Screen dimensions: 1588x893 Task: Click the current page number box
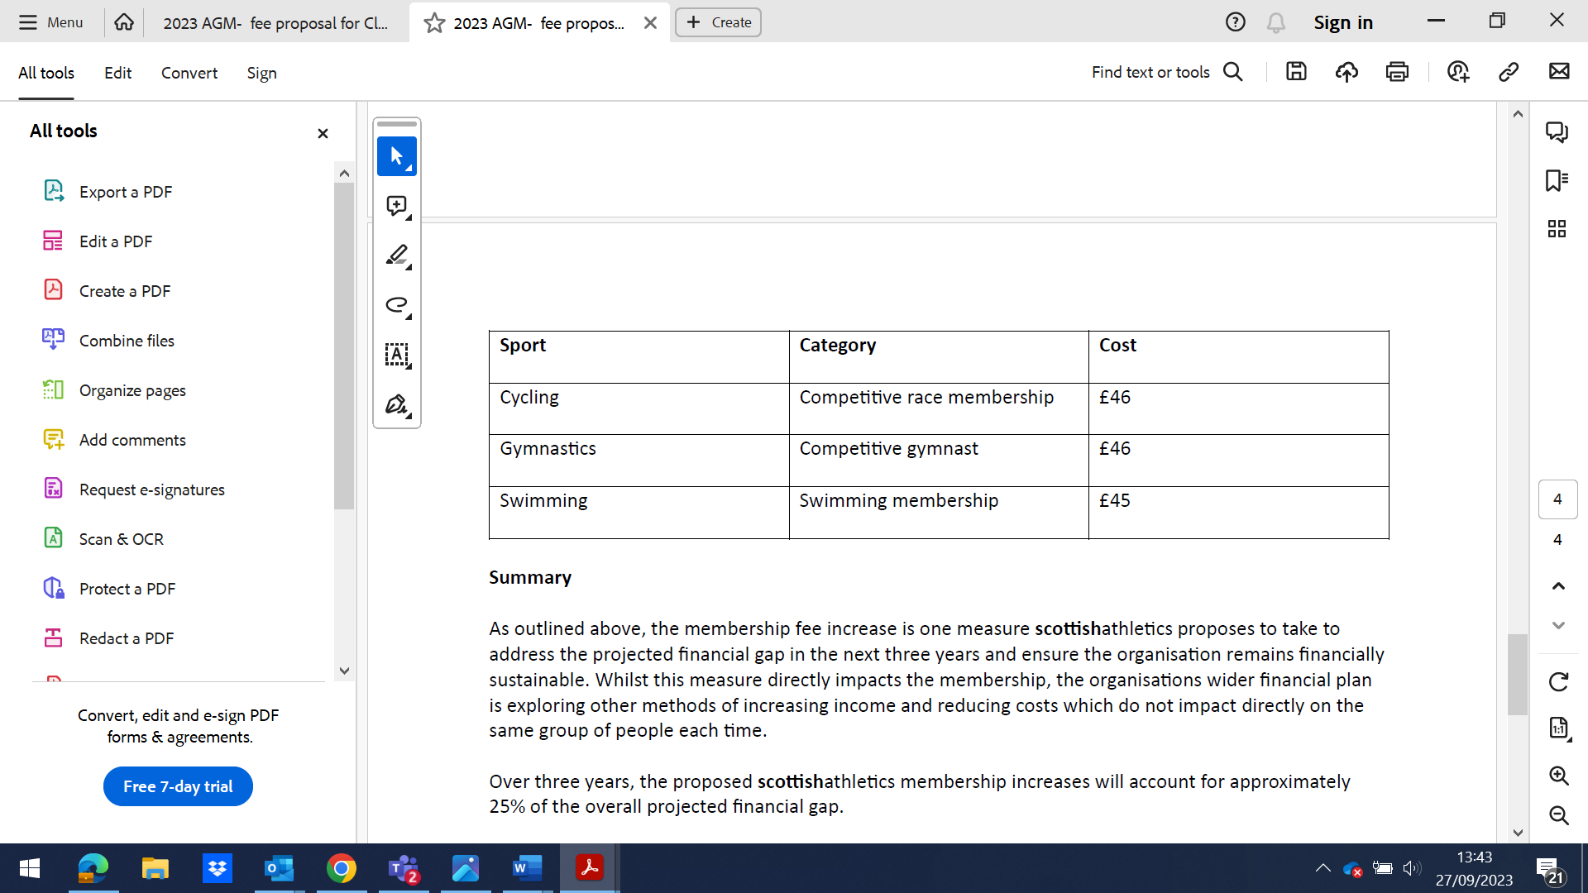tap(1558, 499)
